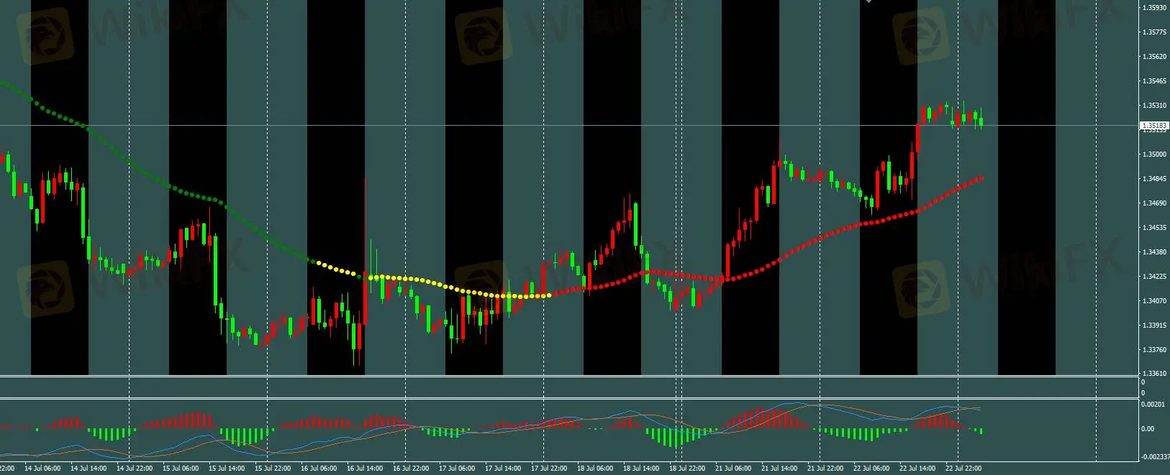Click the 22 Jul 22:00 time label
This screenshot has width=1170, height=475.
coord(963,469)
